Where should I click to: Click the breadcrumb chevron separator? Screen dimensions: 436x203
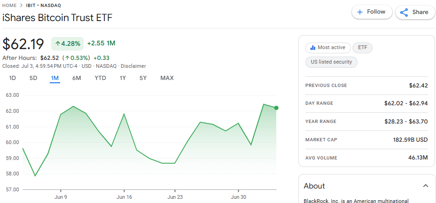22,5
